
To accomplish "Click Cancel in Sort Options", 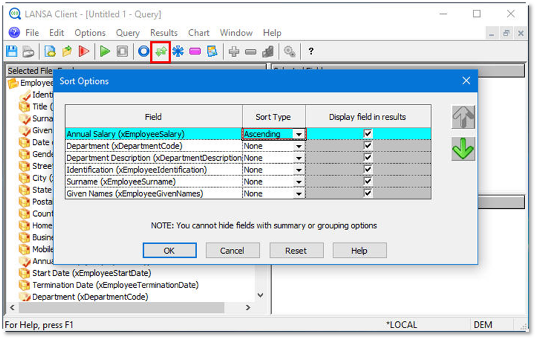I will [232, 250].
